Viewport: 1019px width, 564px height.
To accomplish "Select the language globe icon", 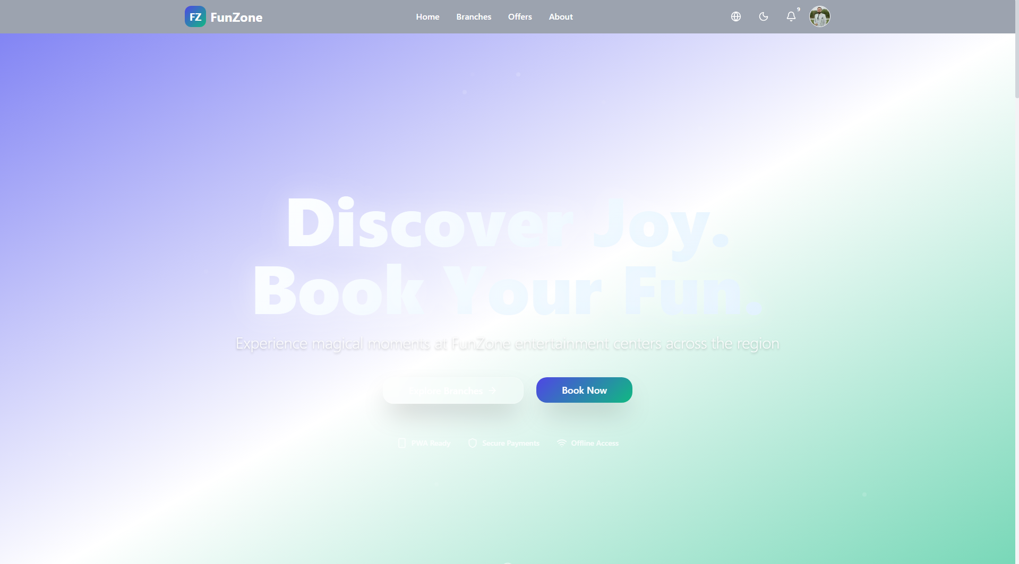I will (735, 16).
